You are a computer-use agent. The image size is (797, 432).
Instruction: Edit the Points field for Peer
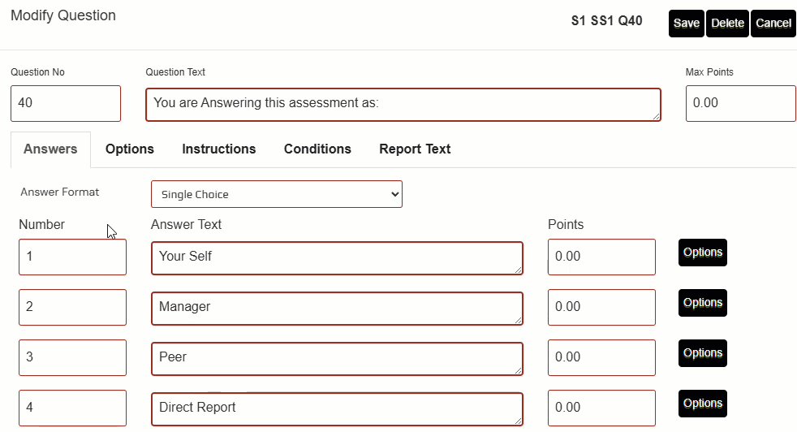pos(601,358)
